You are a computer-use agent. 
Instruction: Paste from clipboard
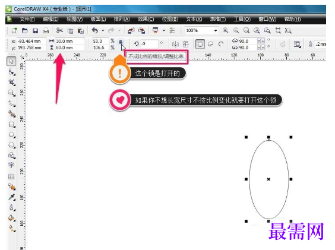point(81,31)
